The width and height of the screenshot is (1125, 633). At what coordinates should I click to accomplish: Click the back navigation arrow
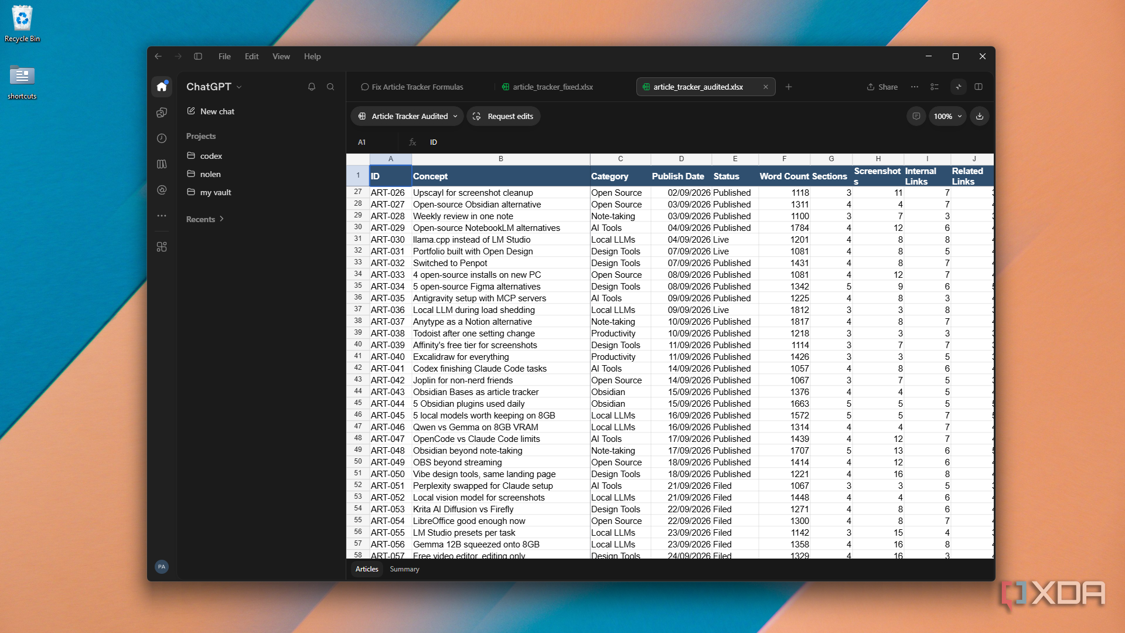click(x=158, y=56)
